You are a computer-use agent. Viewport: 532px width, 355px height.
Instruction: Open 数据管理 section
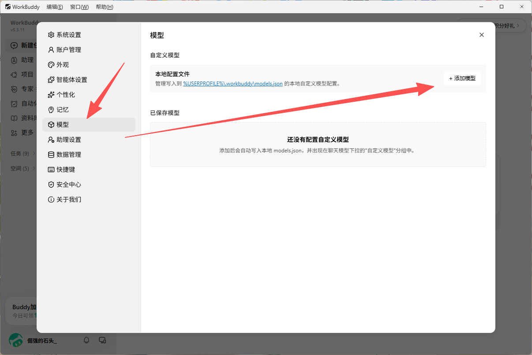pyautogui.click(x=89, y=155)
